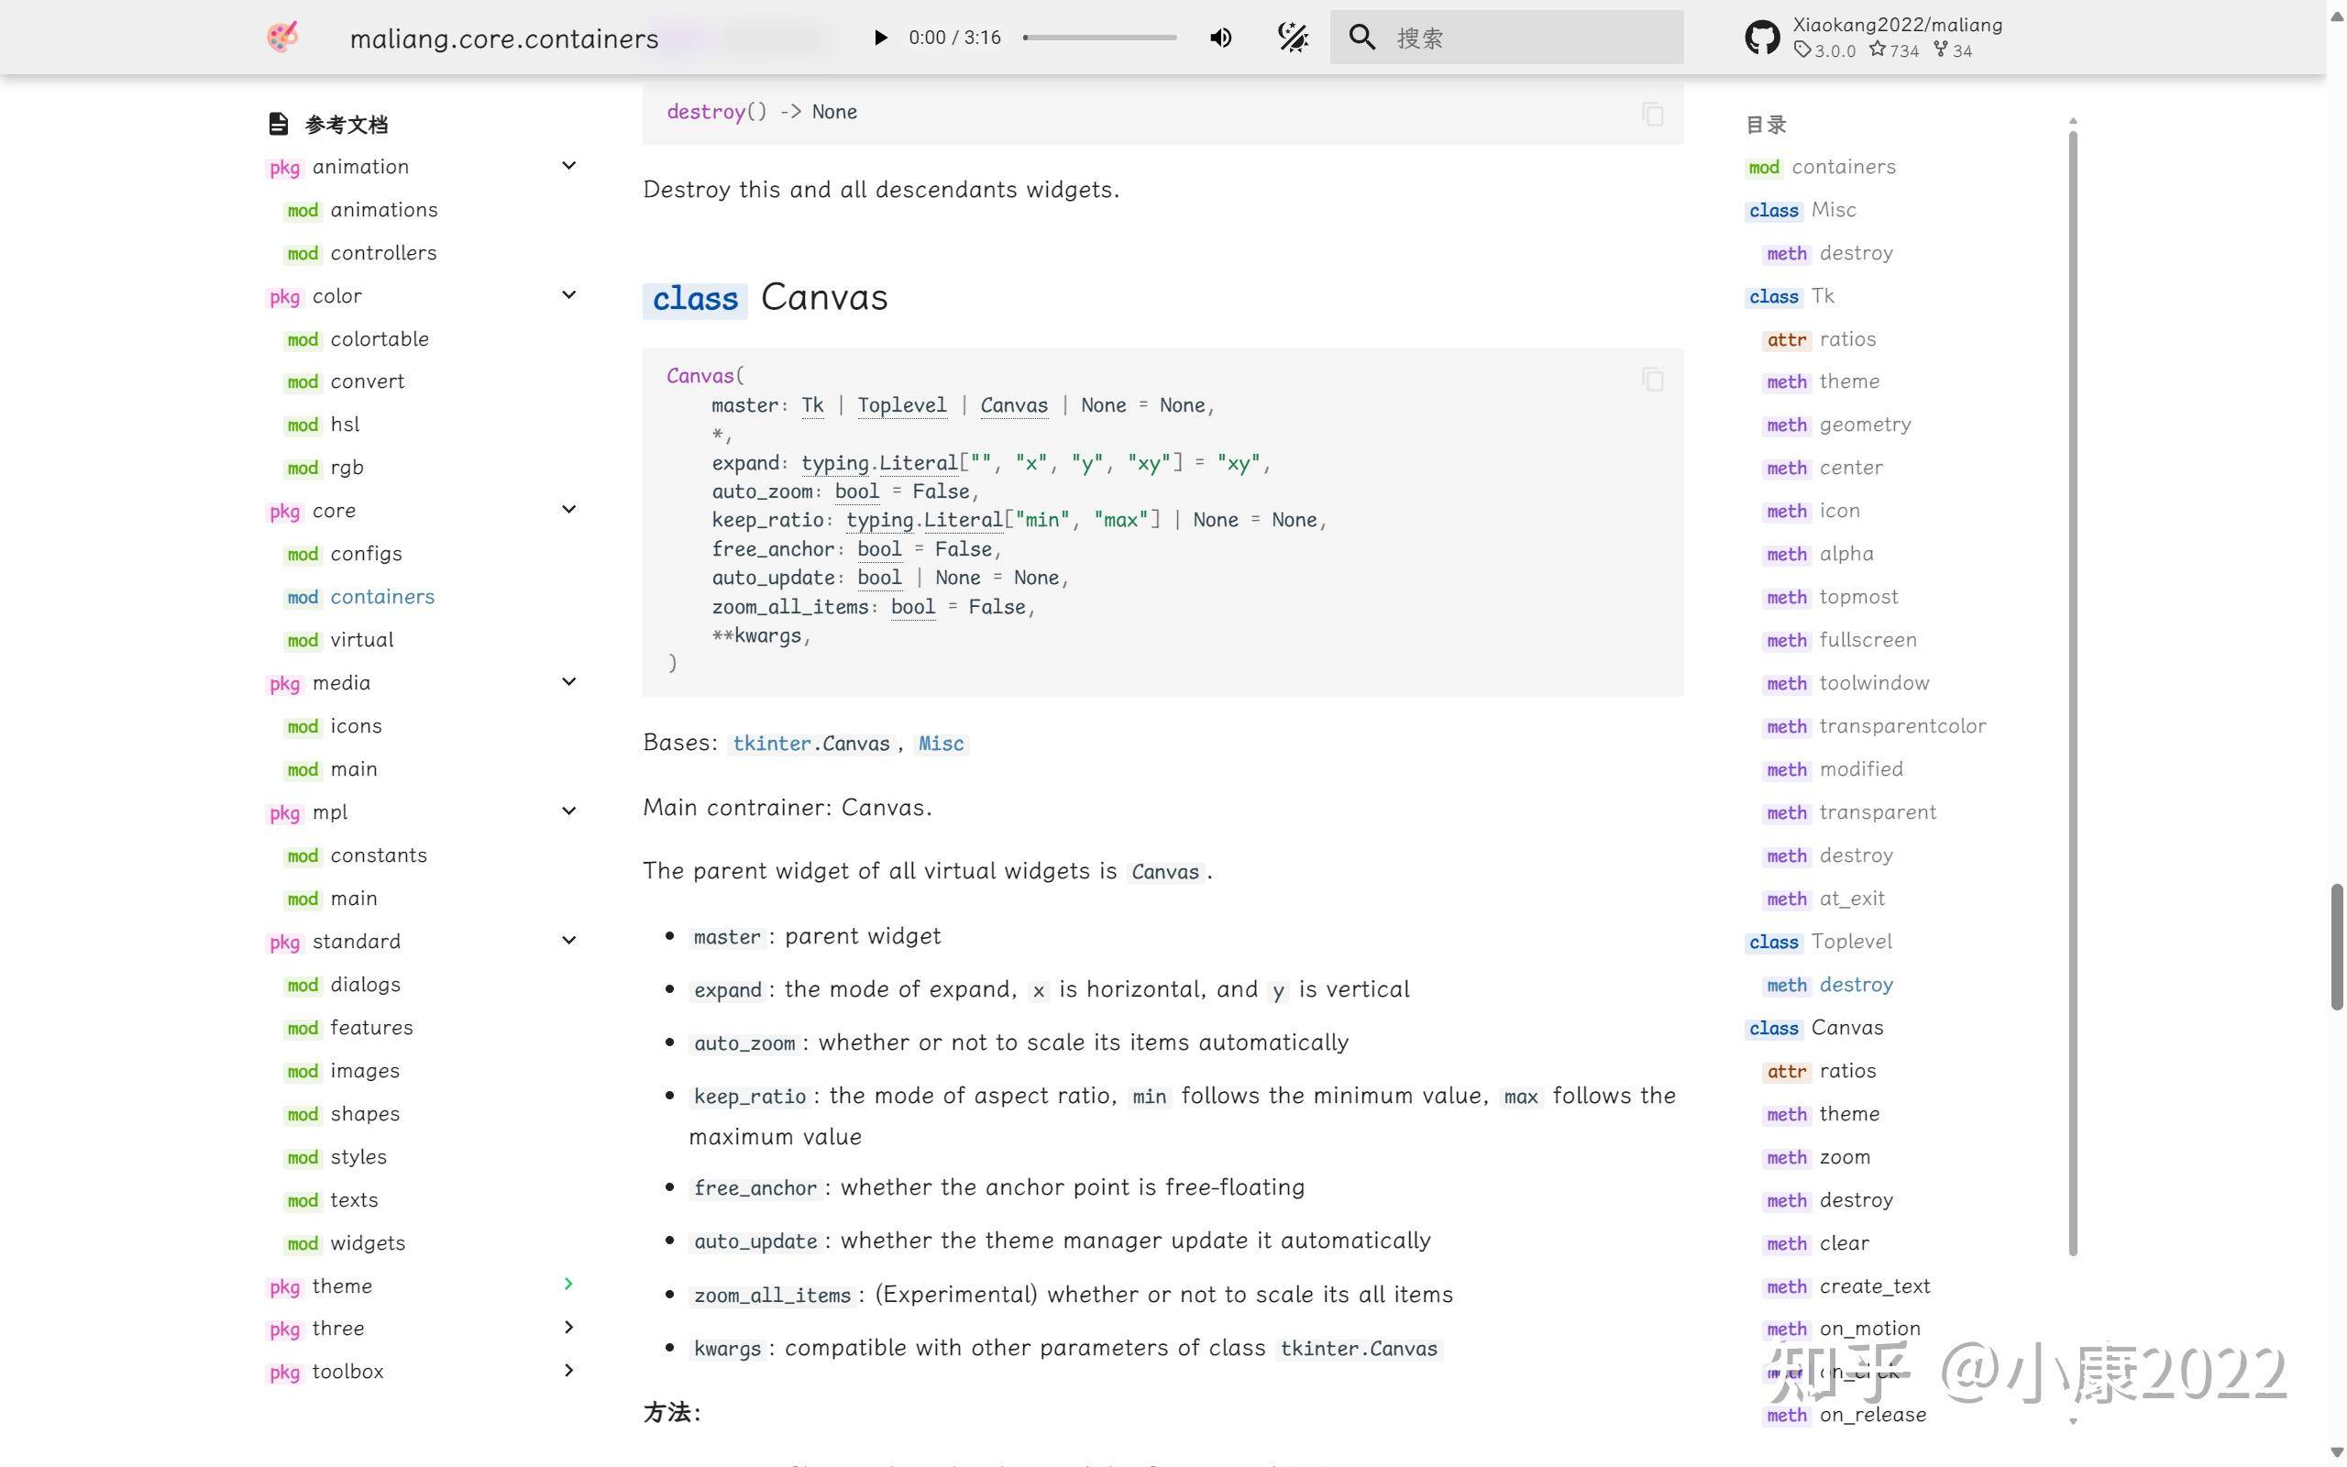Viewport: 2347px width, 1467px height.
Task: Open the animations module page
Action: [362, 210]
